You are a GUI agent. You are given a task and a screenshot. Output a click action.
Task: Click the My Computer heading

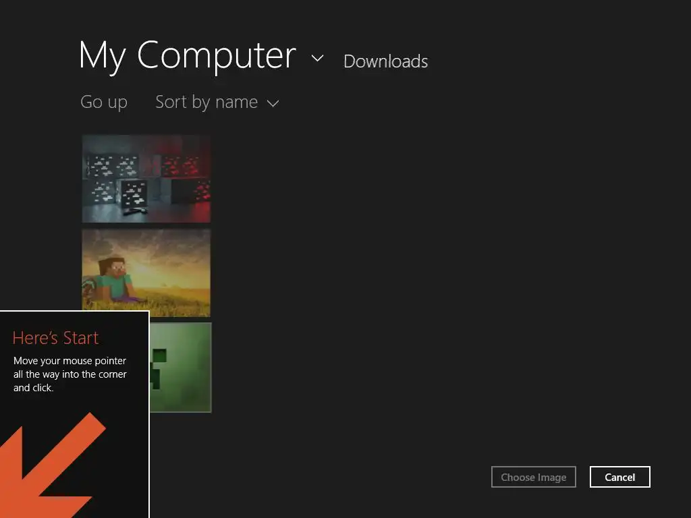pyautogui.click(x=188, y=57)
